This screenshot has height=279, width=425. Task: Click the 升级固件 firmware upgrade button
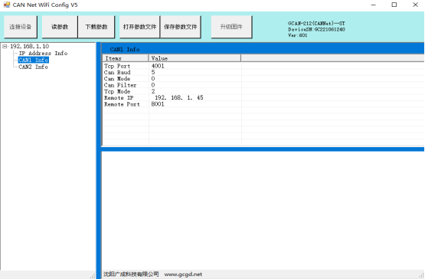(x=231, y=27)
